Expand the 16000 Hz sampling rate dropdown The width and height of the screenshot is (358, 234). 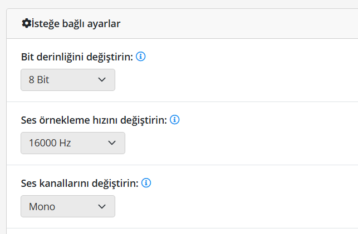[x=72, y=143]
